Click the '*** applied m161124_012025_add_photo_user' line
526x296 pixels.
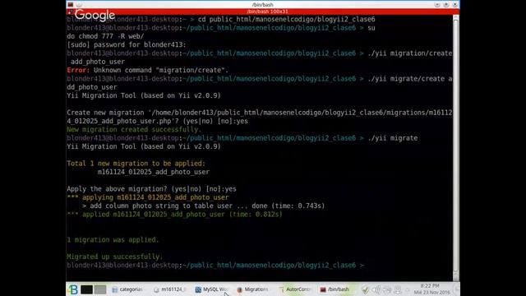[x=174, y=214]
